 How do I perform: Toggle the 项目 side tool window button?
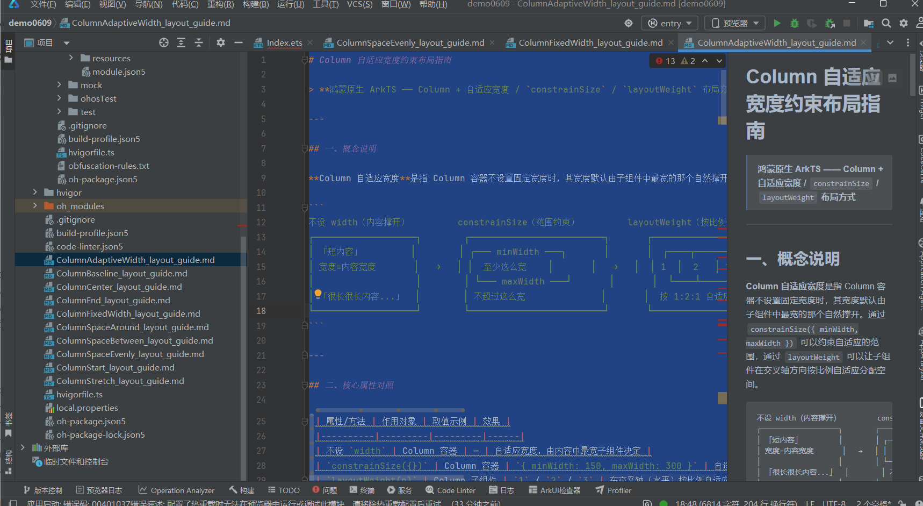8,51
